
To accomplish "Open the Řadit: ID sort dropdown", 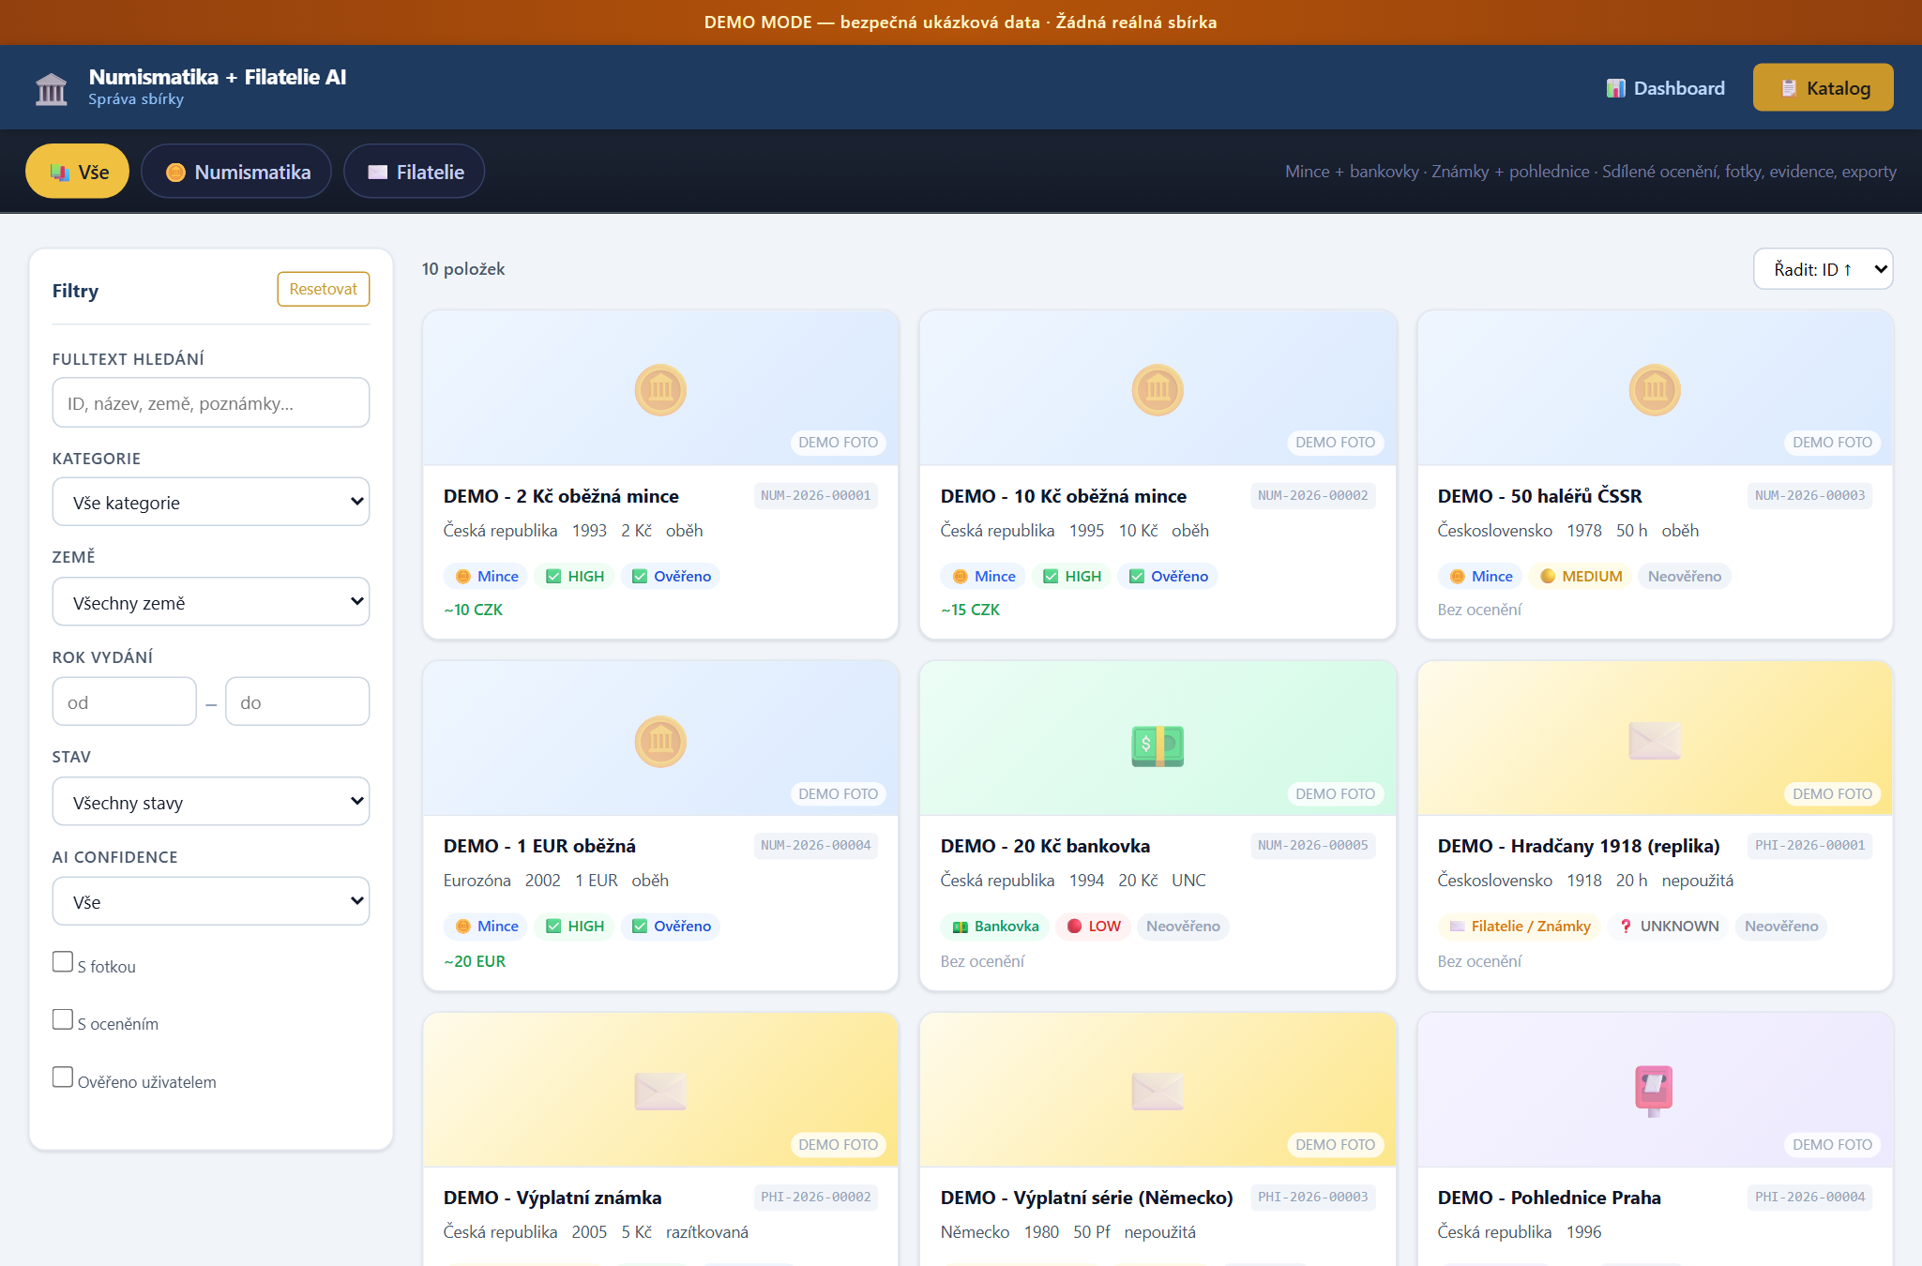I will tap(1824, 269).
